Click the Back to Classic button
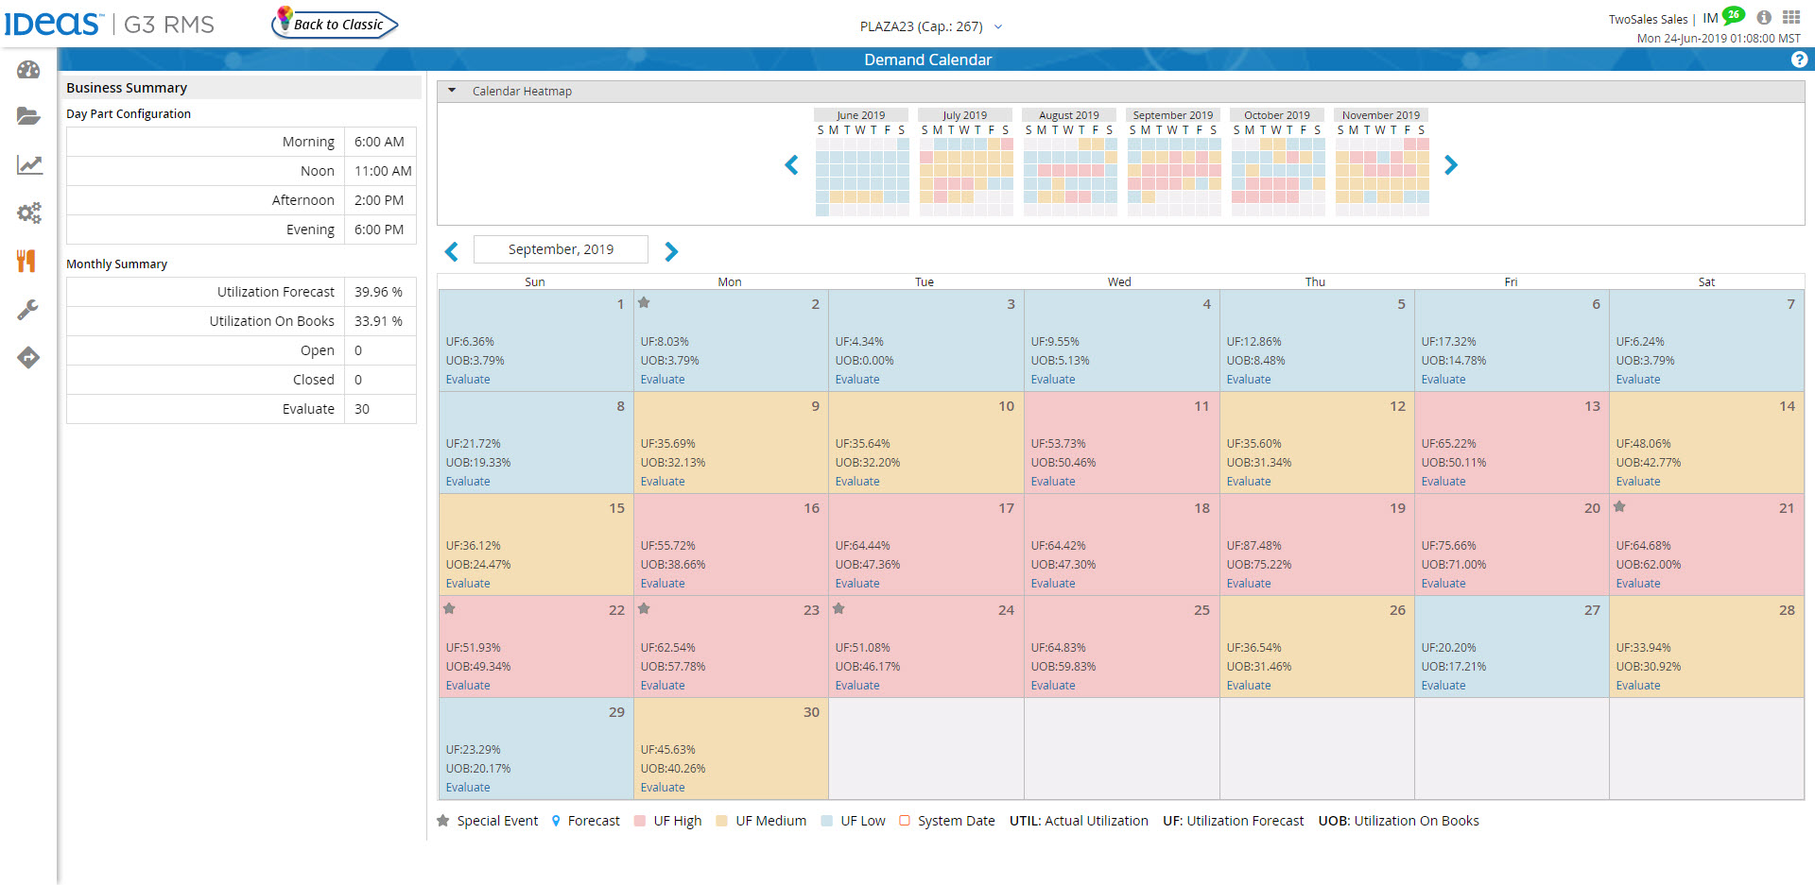Screen dimensions: 1815x885 point(336,24)
